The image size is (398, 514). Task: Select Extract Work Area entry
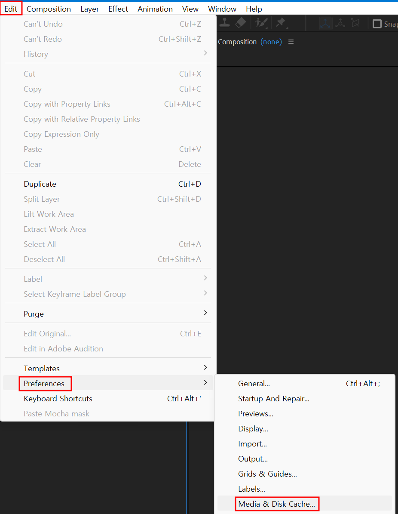pos(108,229)
